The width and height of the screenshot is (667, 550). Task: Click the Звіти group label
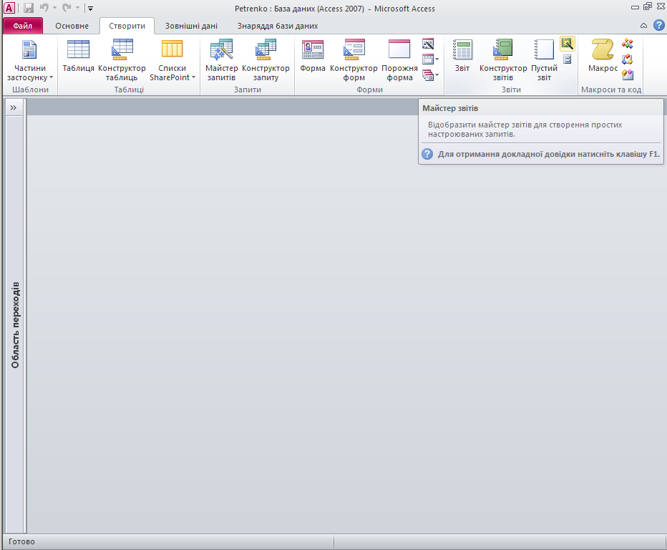511,90
